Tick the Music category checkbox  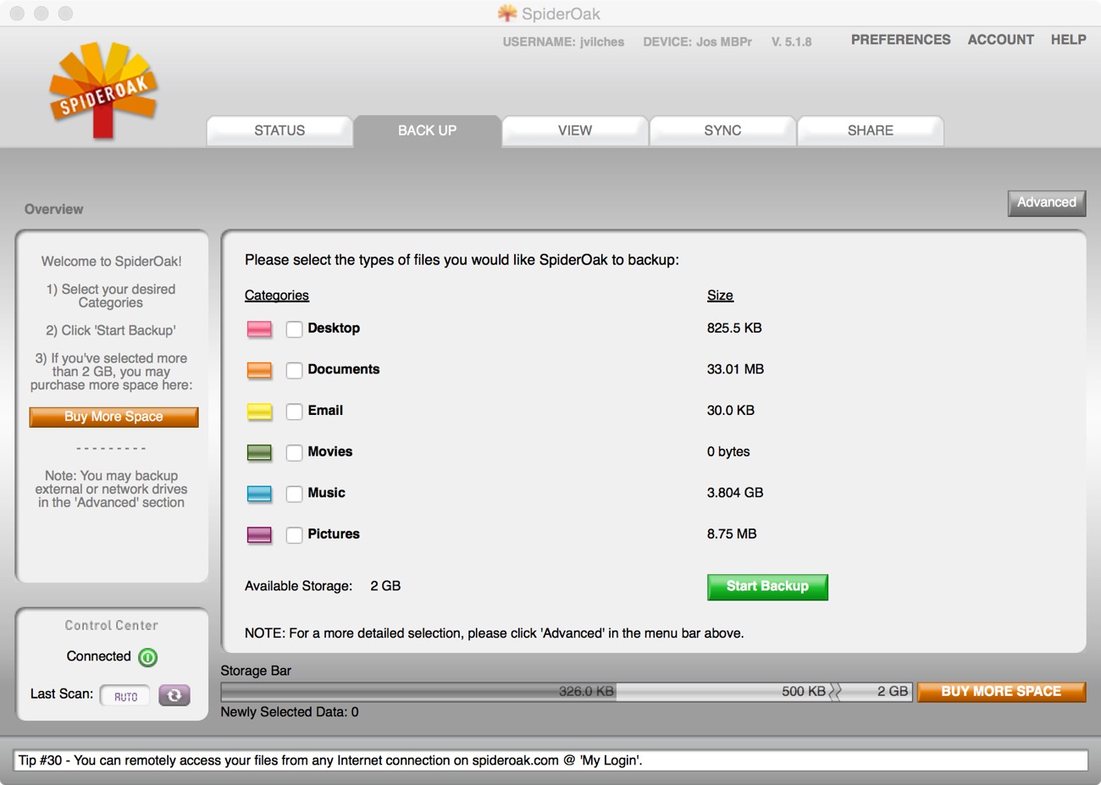(294, 494)
